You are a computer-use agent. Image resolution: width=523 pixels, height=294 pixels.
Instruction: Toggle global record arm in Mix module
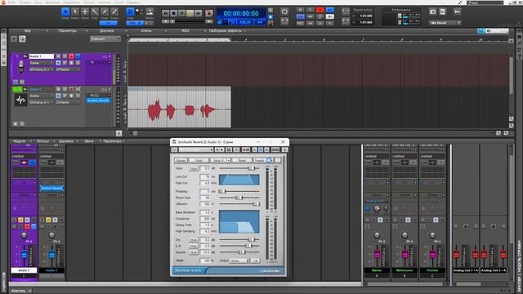coord(320,10)
